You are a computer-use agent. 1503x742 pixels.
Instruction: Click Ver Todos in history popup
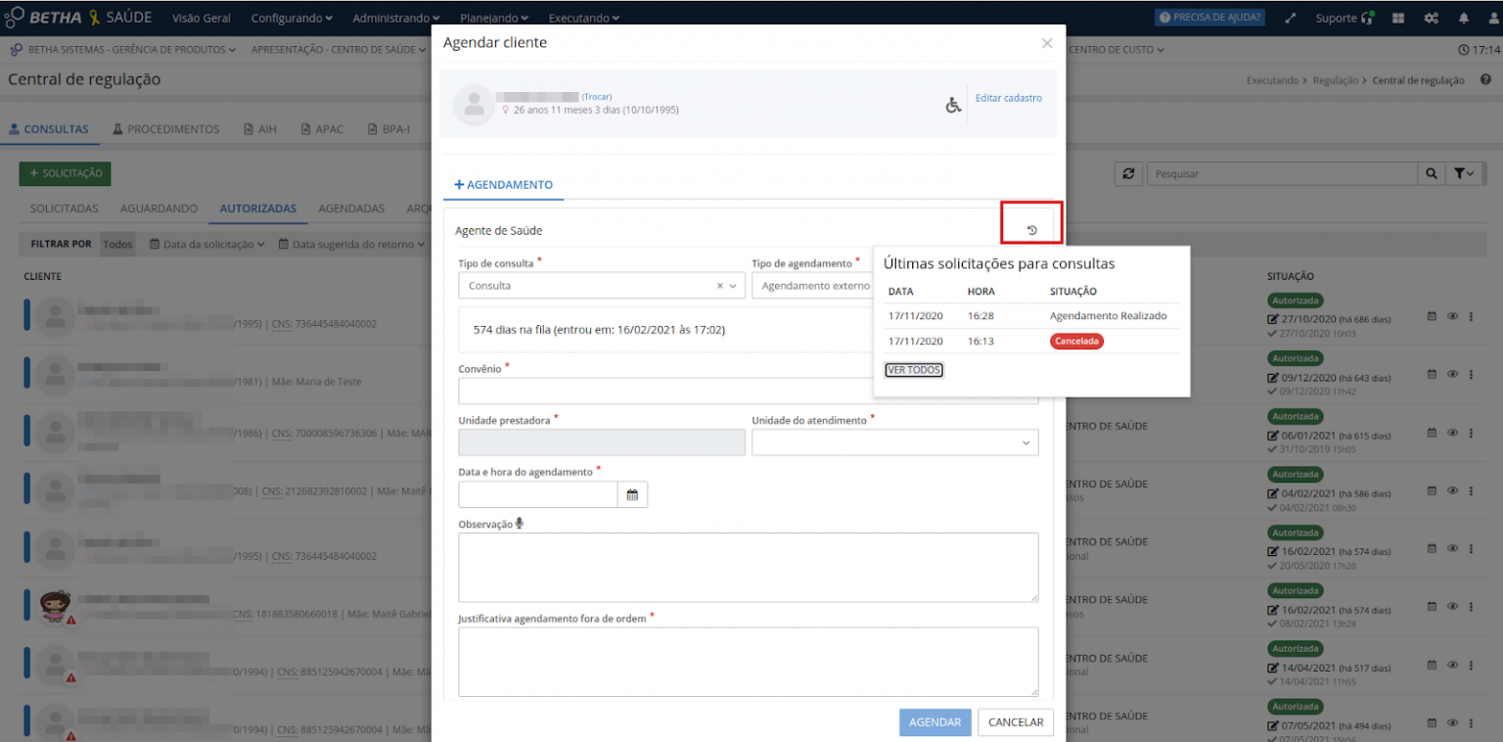tap(914, 370)
